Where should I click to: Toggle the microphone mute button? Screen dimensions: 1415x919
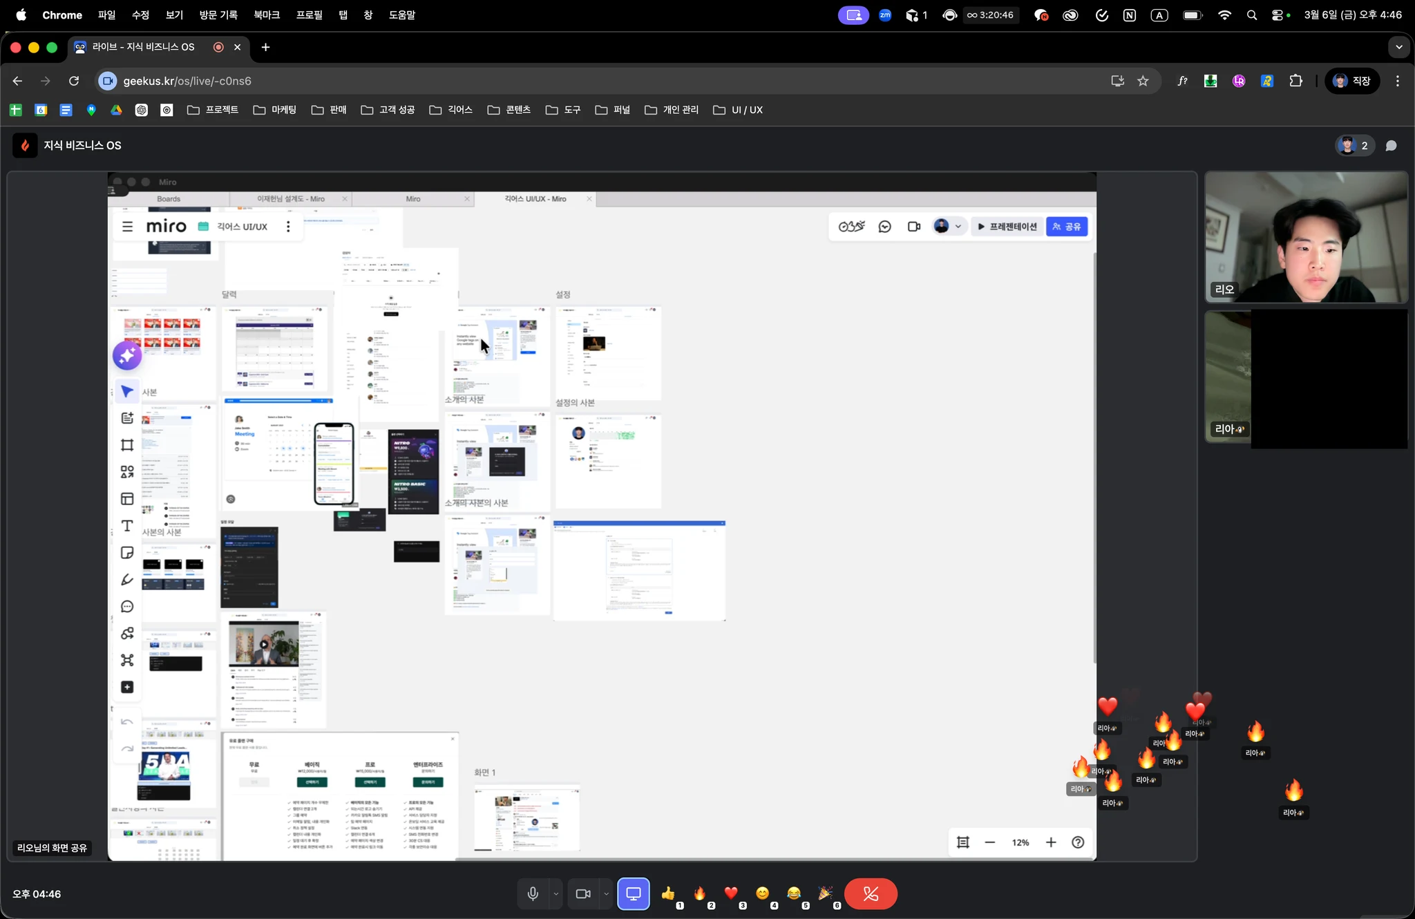tap(533, 894)
